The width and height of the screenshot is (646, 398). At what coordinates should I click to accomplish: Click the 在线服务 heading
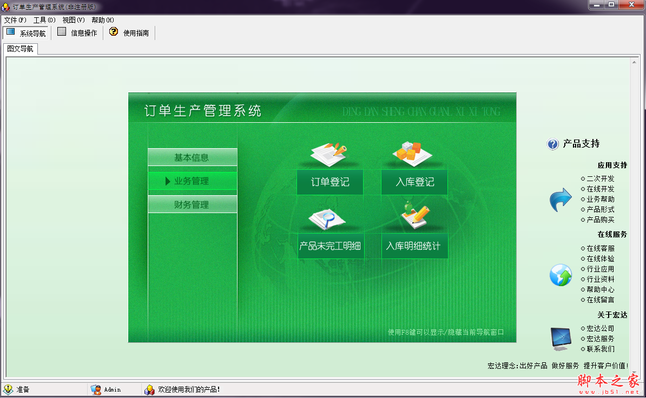pyautogui.click(x=612, y=234)
